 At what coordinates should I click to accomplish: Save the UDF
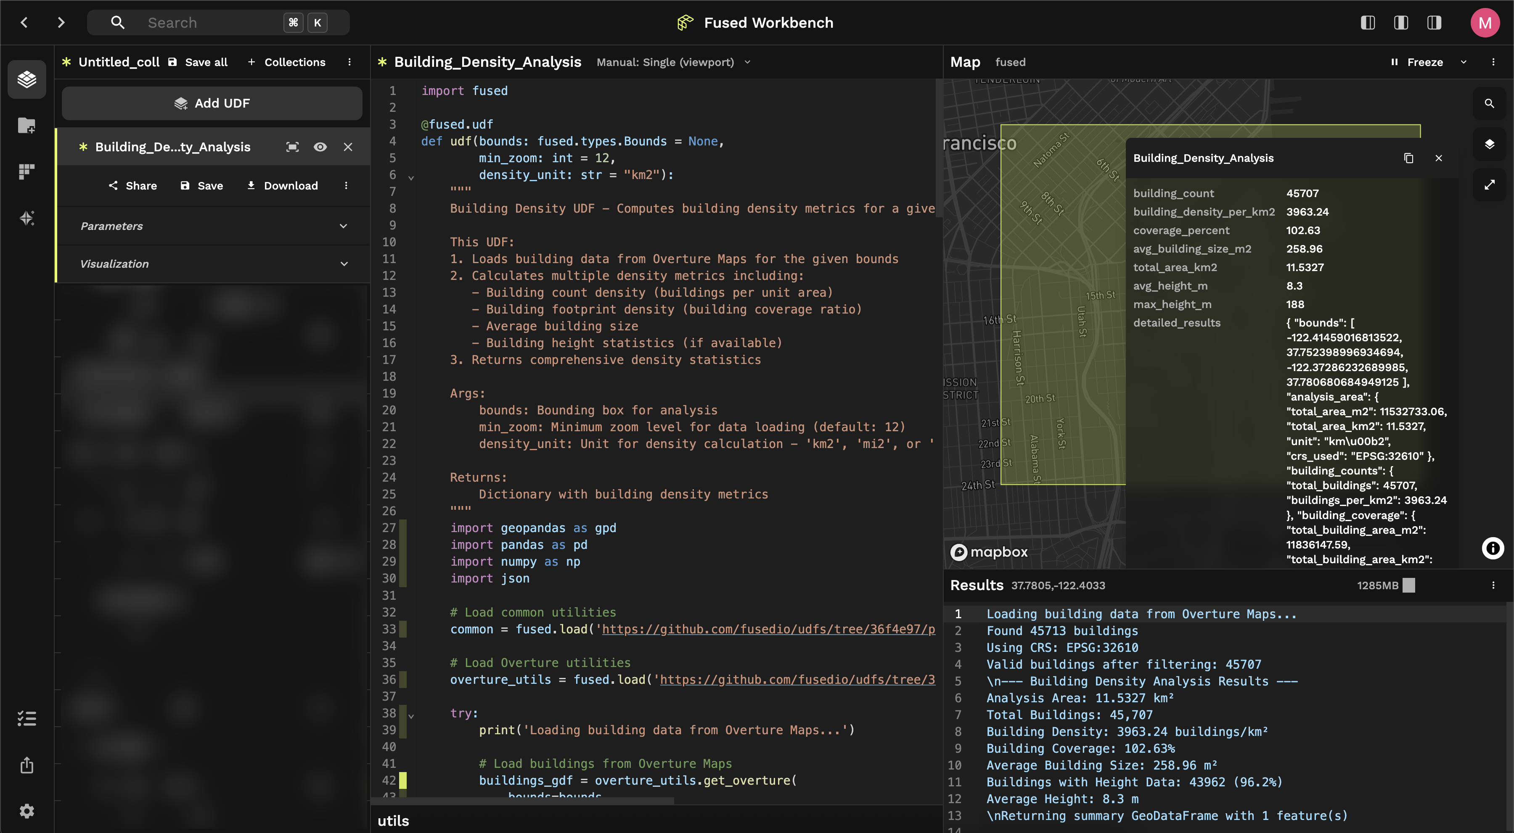pos(201,186)
